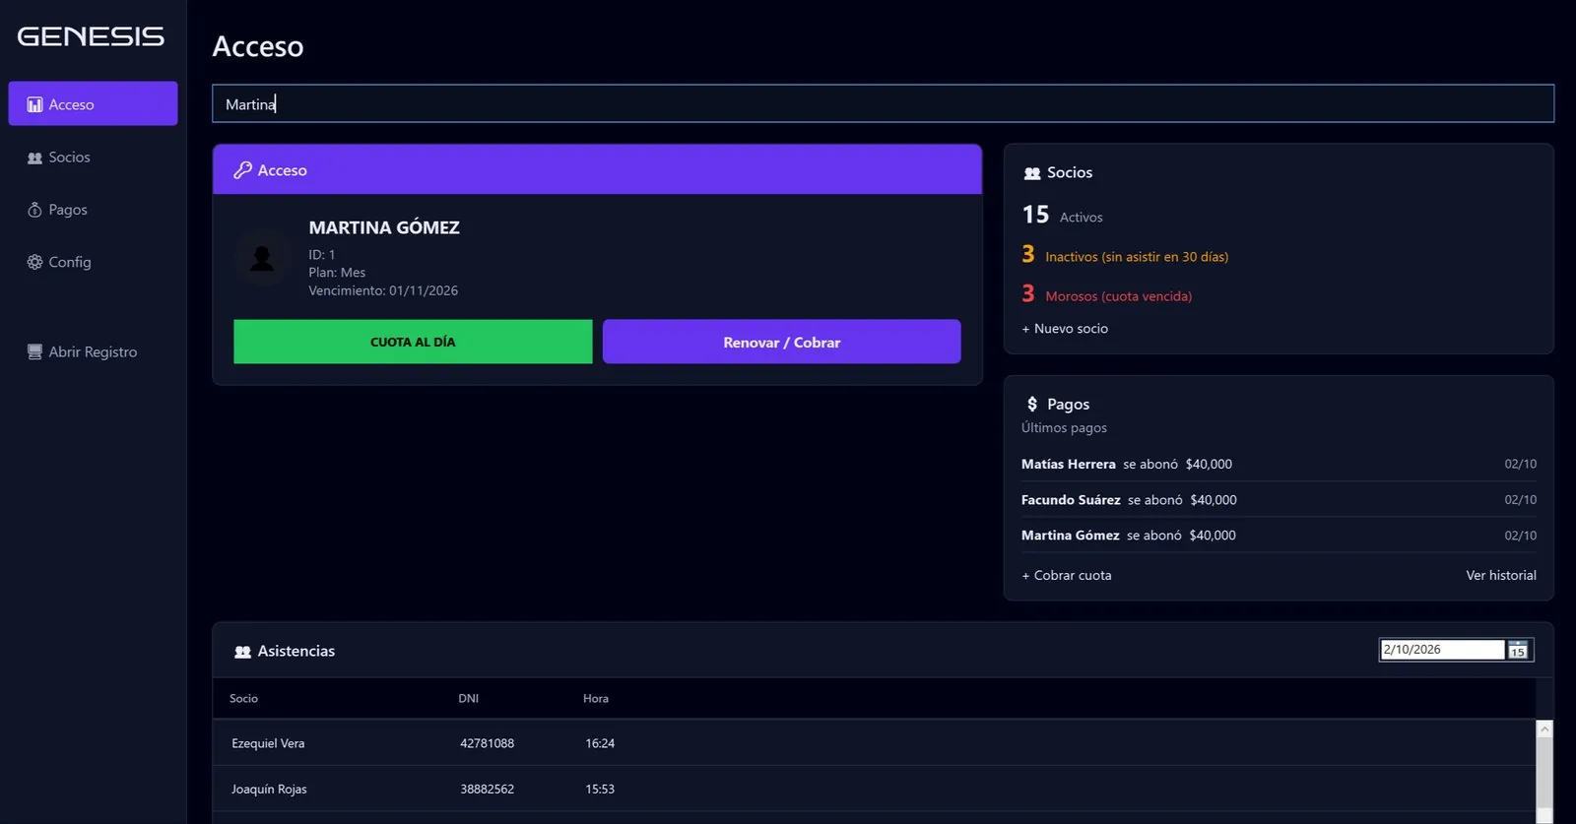Click the green CUOTA AL DÍA button
This screenshot has width=1576, height=824.
click(413, 342)
